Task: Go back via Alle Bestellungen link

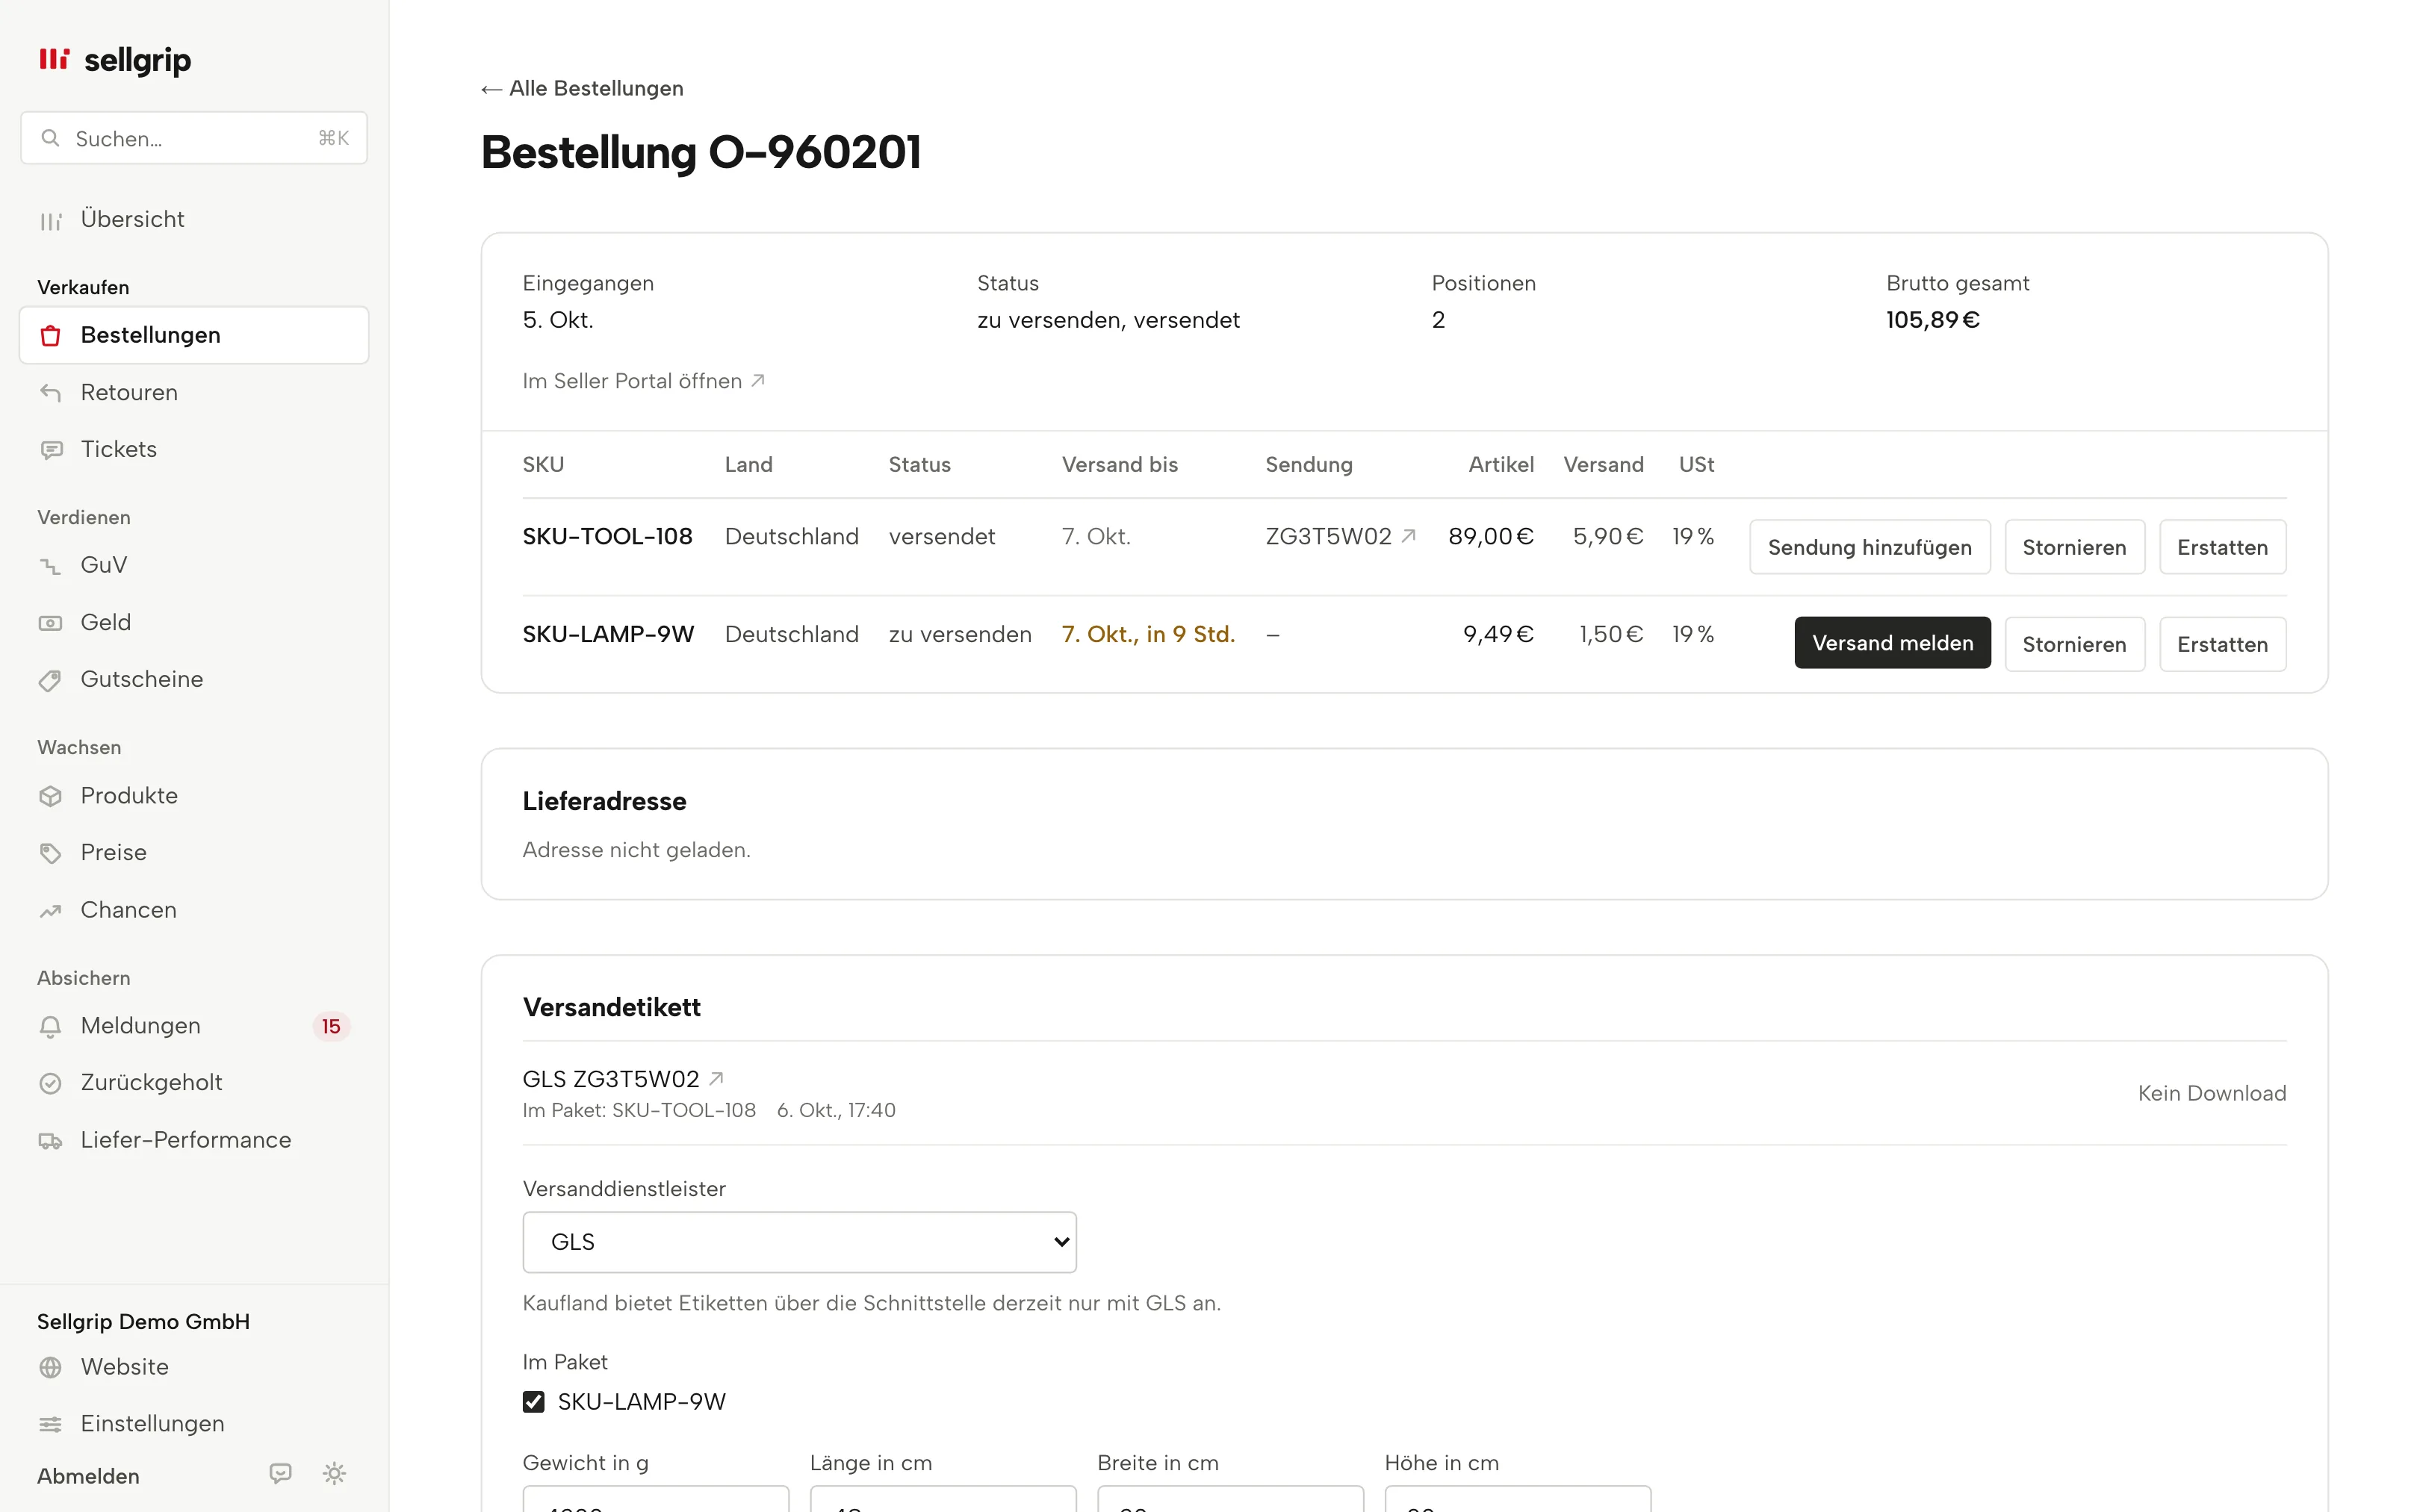Action: [582, 88]
